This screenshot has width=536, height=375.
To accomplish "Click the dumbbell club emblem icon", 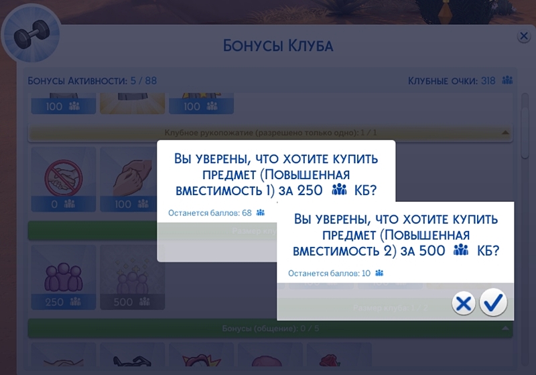I will [31, 35].
